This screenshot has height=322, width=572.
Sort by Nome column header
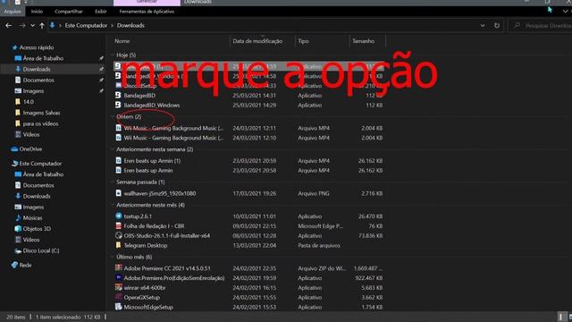(122, 41)
